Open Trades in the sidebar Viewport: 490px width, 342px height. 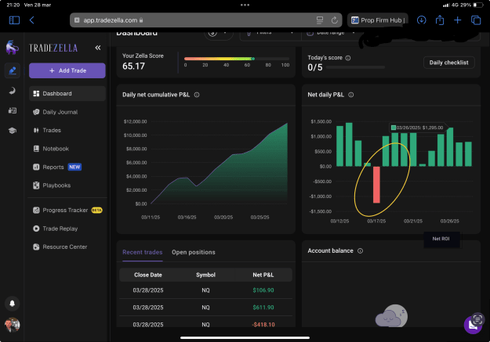coord(67,130)
